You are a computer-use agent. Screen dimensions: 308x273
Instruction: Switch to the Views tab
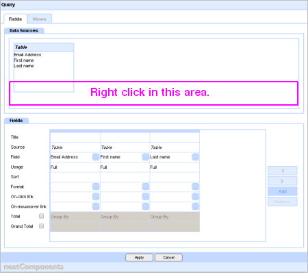coord(40,19)
